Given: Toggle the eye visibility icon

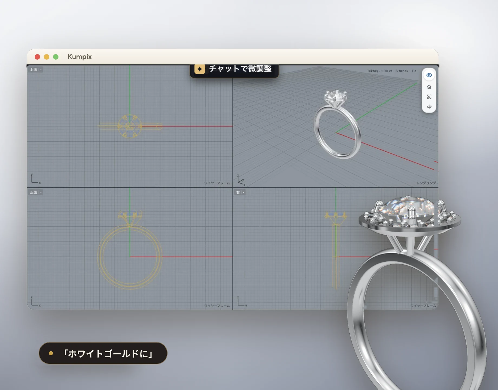Looking at the screenshot, I should pyautogui.click(x=429, y=75).
